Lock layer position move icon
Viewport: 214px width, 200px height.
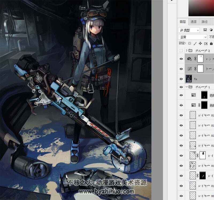(x=200, y=43)
